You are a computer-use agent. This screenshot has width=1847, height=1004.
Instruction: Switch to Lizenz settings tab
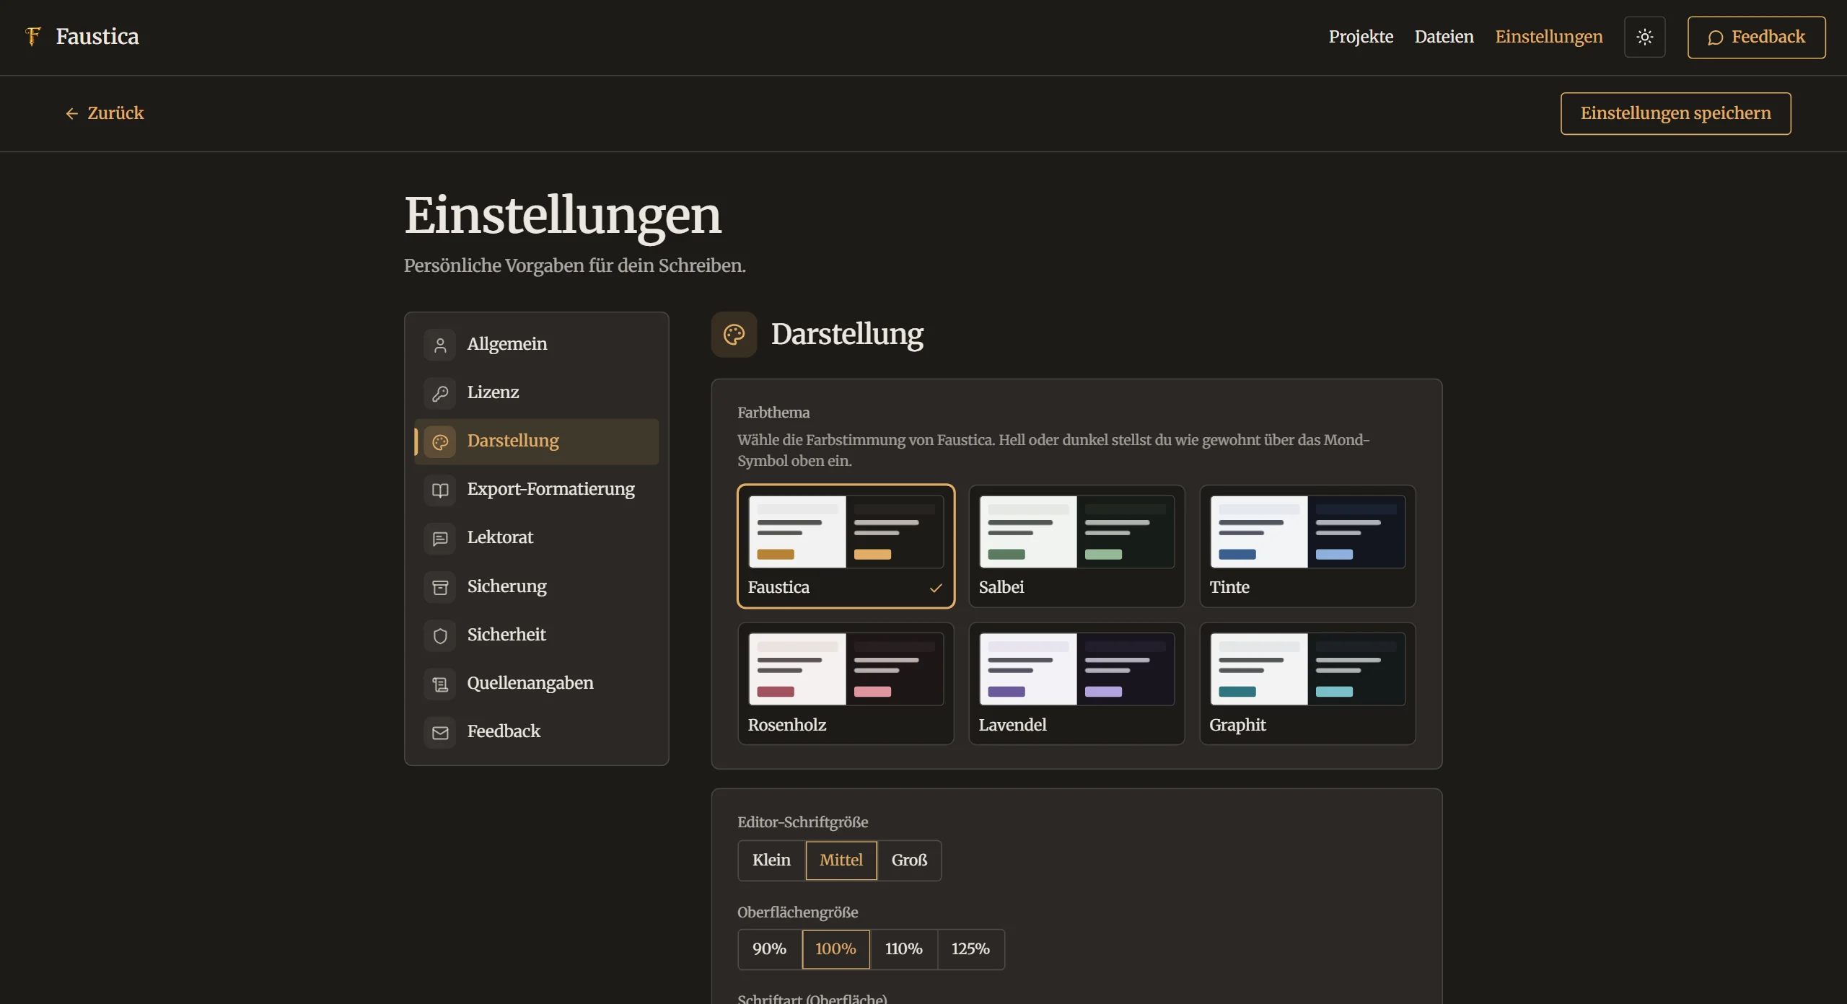pyautogui.click(x=537, y=393)
